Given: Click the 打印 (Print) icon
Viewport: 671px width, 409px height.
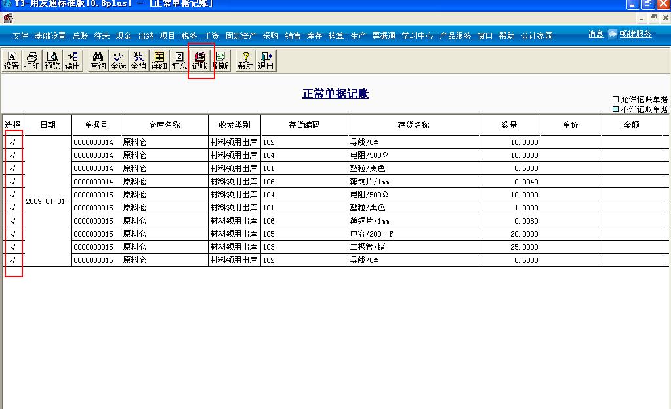Looking at the screenshot, I should [31, 62].
